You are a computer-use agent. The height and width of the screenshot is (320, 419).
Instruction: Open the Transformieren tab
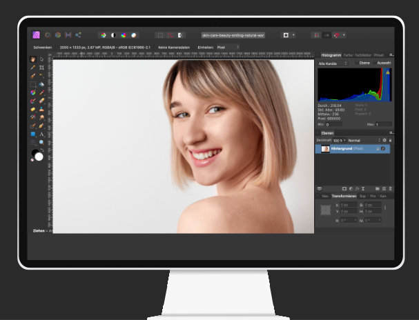click(344, 196)
